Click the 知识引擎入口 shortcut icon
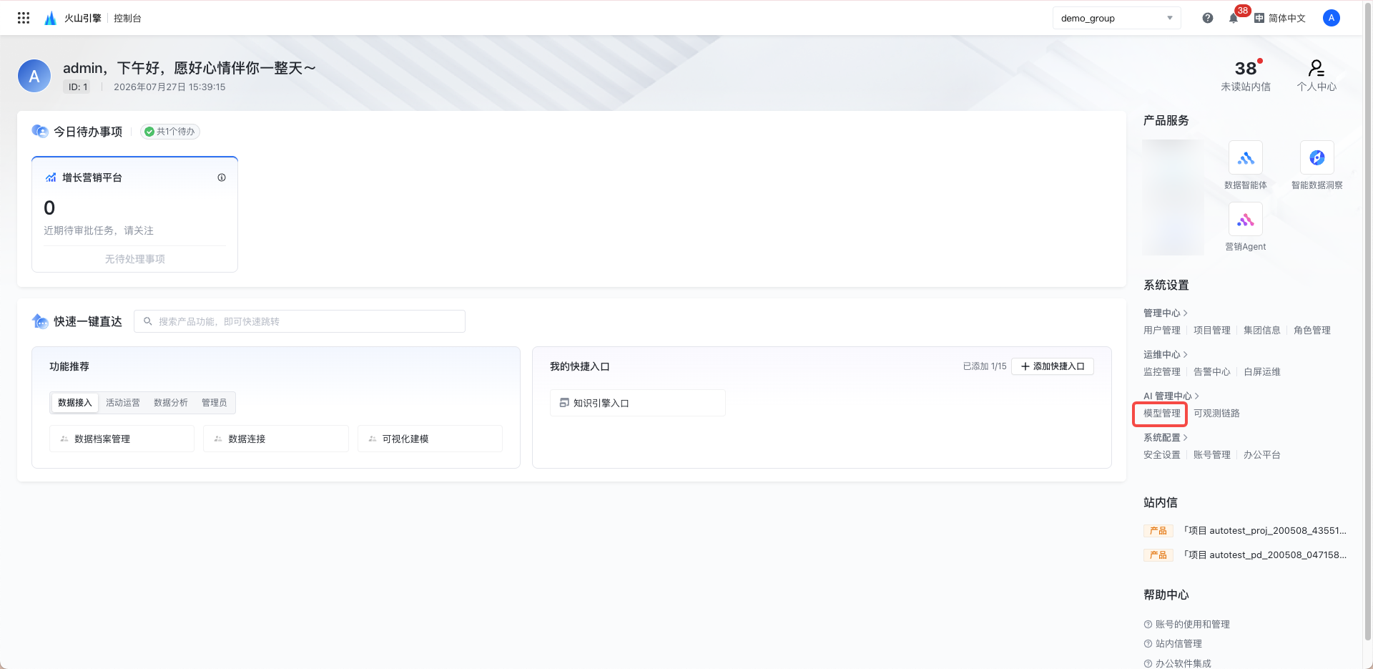Image resolution: width=1373 pixels, height=669 pixels. click(564, 403)
